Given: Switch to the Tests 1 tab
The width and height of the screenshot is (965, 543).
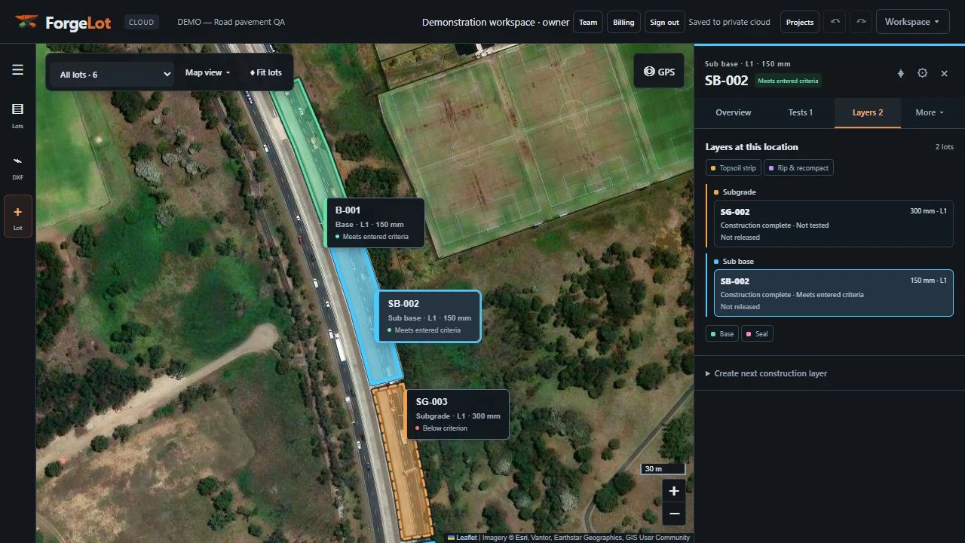Looking at the screenshot, I should pos(801,112).
